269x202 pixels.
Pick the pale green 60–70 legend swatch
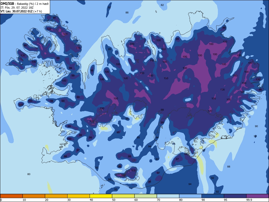[146, 196]
